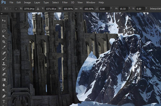Open the View menu
This screenshot has width=161, height=106.
point(80,2)
